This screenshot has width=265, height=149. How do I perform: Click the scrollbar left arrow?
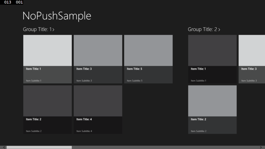(4, 147)
